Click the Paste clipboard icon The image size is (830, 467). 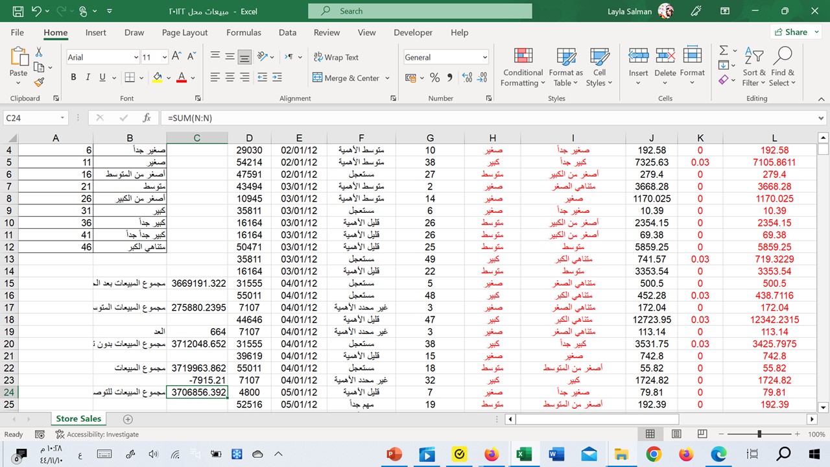point(18,57)
